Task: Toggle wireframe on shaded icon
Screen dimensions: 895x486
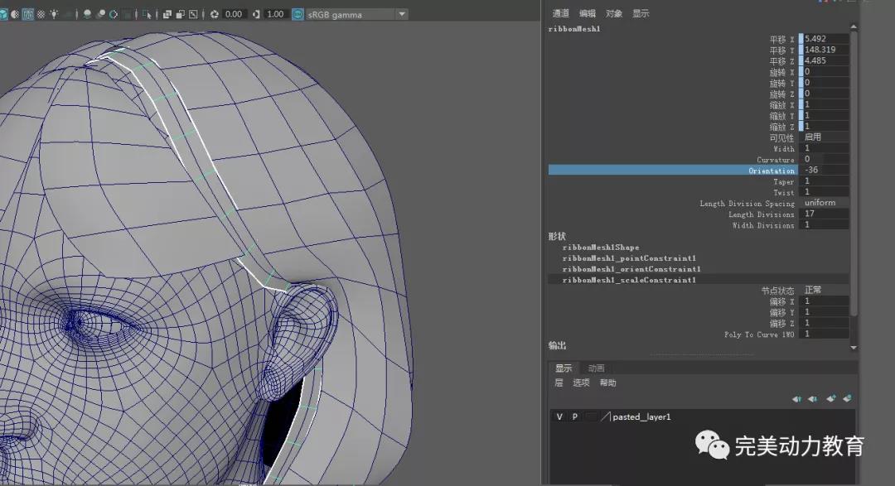Action: (x=27, y=14)
